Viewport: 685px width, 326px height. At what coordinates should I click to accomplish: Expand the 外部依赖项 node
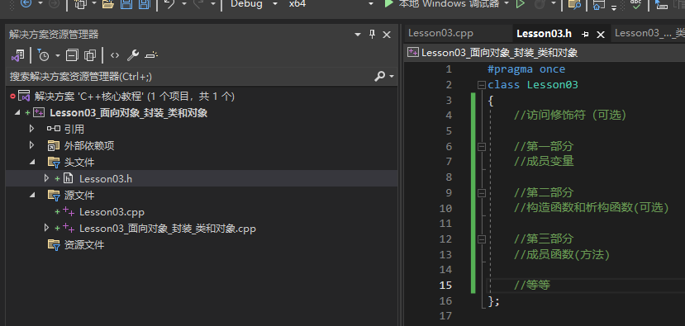[31, 145]
